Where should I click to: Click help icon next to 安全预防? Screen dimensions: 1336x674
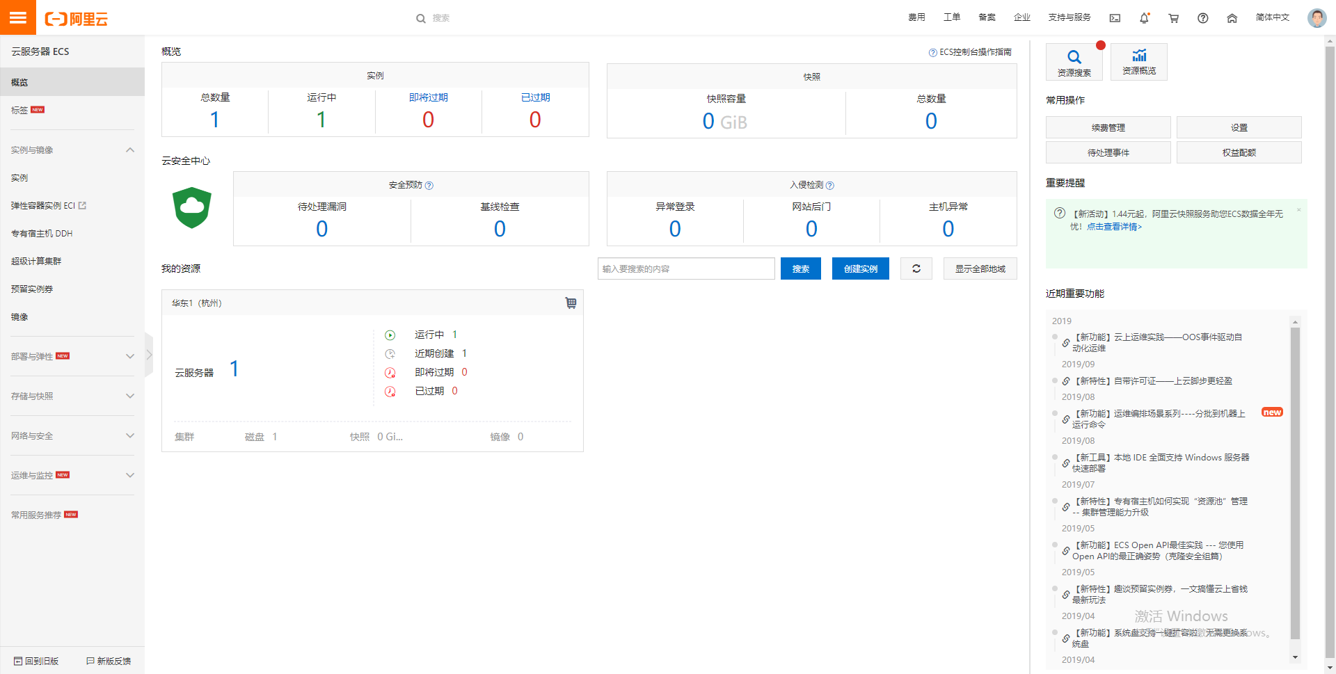(429, 186)
